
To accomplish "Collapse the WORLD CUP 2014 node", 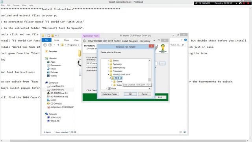I will (x=109, y=75).
